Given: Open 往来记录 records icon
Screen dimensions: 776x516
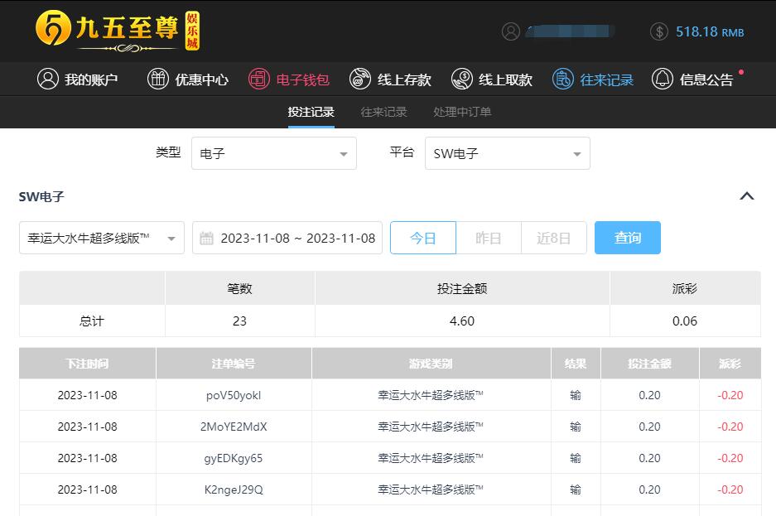Looking at the screenshot, I should 563,80.
